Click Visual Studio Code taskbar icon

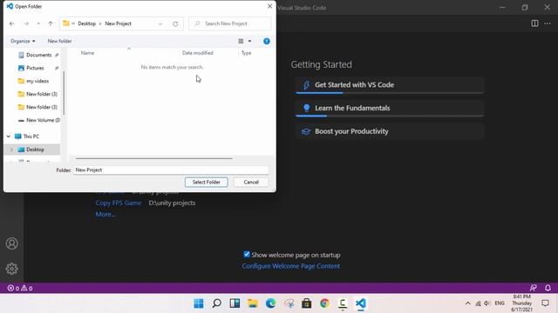click(x=360, y=303)
